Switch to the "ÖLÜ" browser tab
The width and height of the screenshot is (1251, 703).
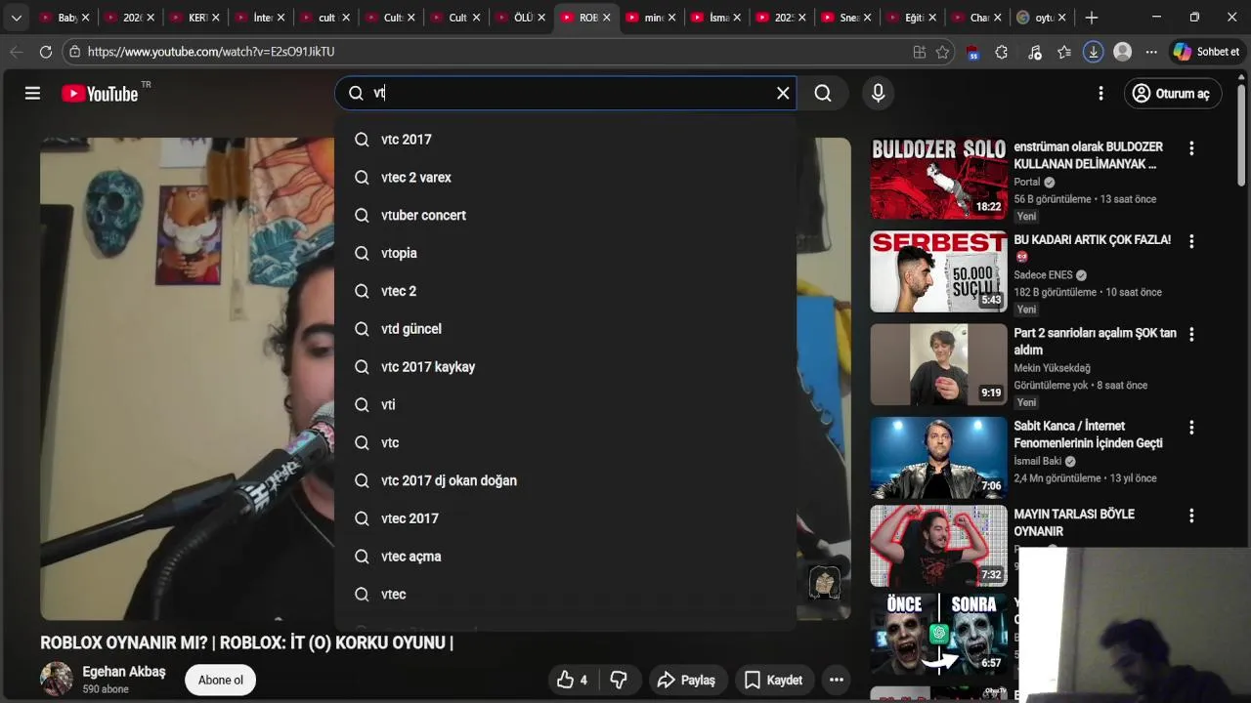click(520, 18)
